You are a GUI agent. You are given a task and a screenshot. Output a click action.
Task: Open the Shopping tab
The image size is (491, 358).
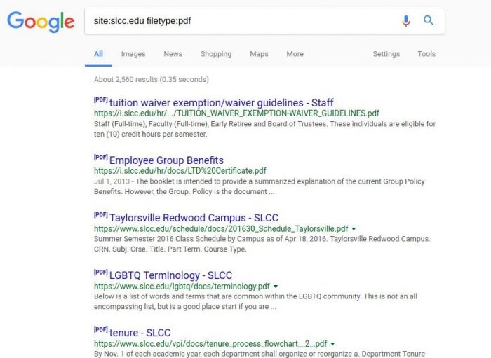[x=216, y=54]
